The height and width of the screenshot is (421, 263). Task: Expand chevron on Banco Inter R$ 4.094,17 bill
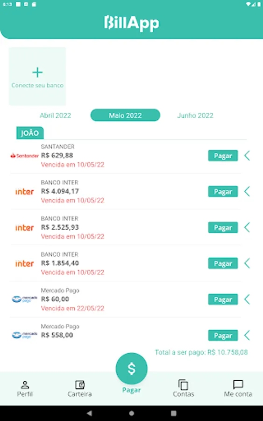click(247, 191)
